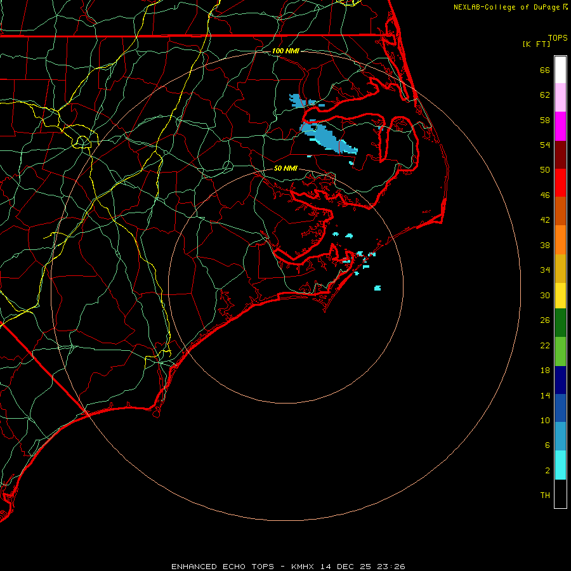
Task: Click the legend value 50
Action: pyautogui.click(x=545, y=170)
